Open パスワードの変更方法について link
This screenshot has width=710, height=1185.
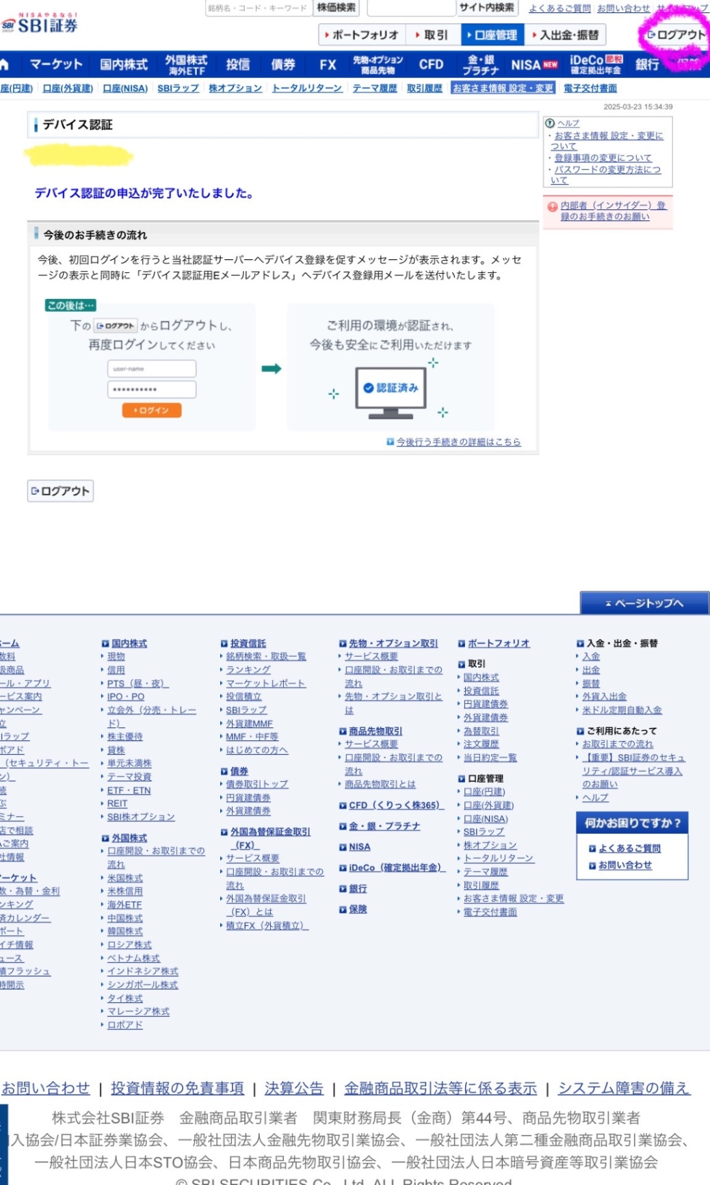tap(606, 174)
